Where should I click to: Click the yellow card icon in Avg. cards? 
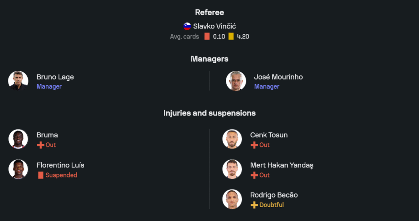point(231,36)
